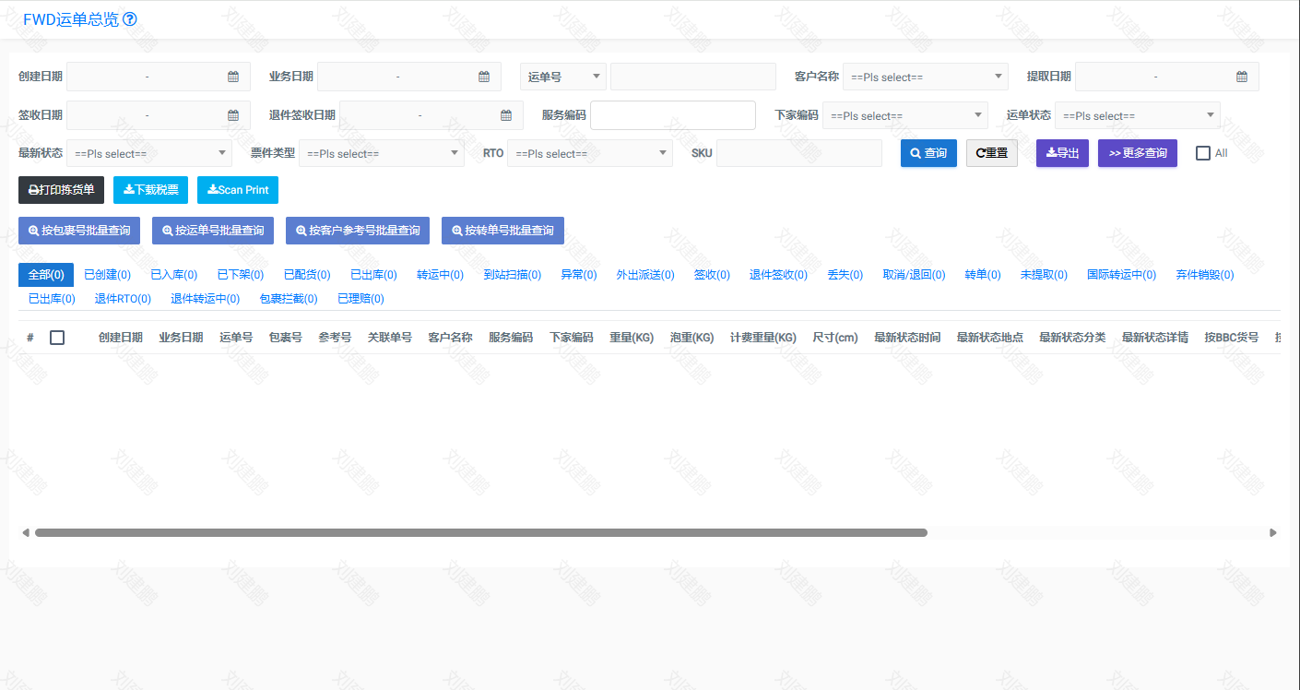Viewport: 1300px width, 690px height.
Task: Check the select-all checkbox in table header
Action: click(x=57, y=338)
